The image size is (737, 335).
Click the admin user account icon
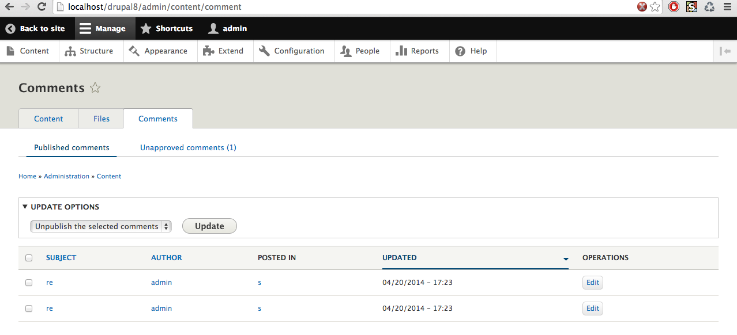click(213, 28)
